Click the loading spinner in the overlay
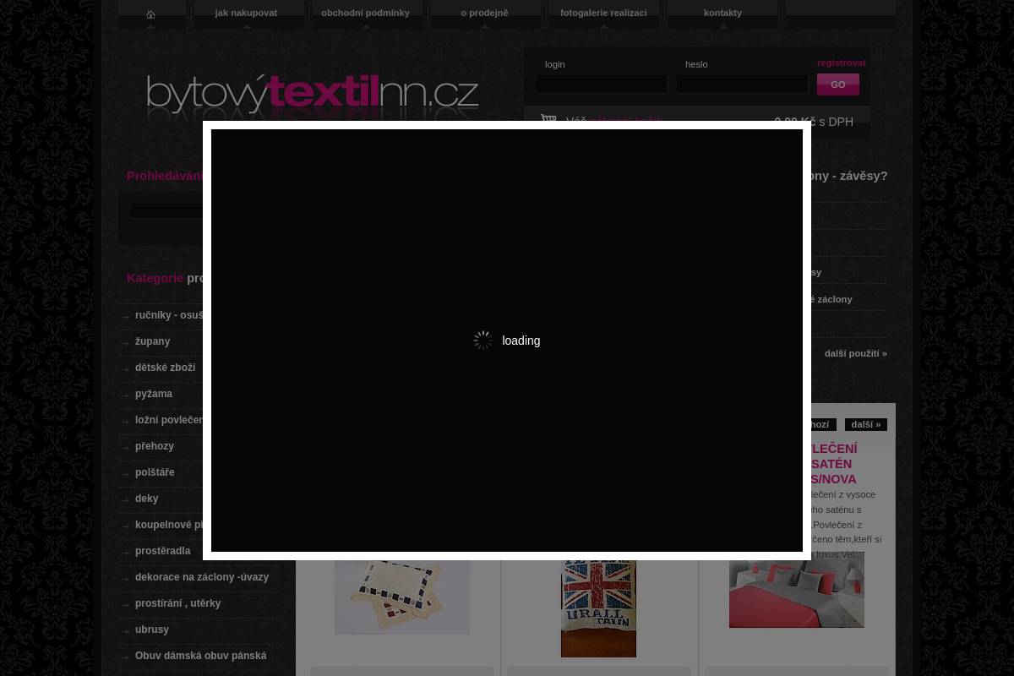Viewport: 1014px width, 676px height. tap(483, 341)
